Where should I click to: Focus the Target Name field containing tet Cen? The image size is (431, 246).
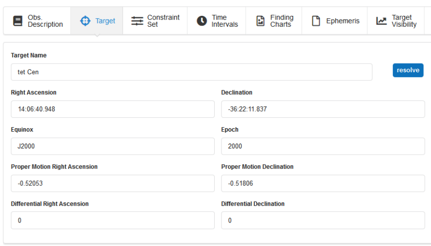(191, 72)
